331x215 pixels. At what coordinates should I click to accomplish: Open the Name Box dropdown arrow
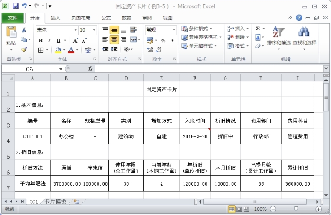pos(61,69)
